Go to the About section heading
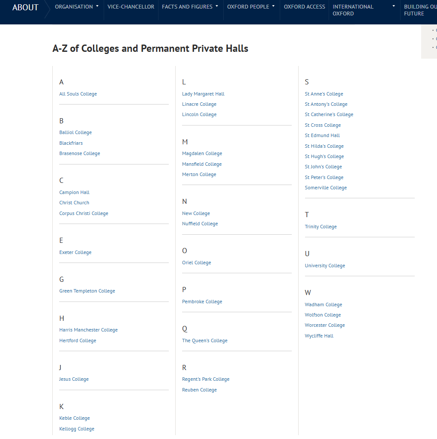Viewport: 437px width, 439px height. [25, 7]
